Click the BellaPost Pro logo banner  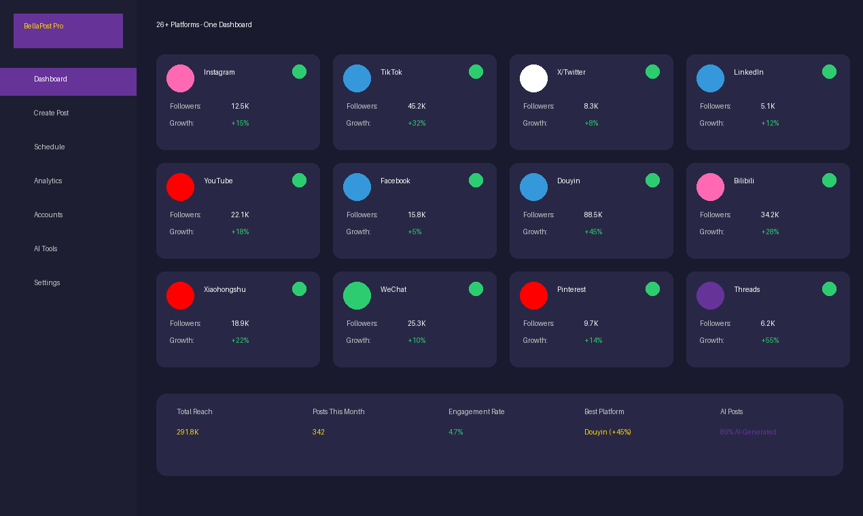pyautogui.click(x=68, y=31)
